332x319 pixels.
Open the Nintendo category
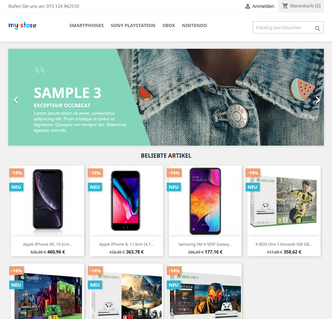[194, 25]
